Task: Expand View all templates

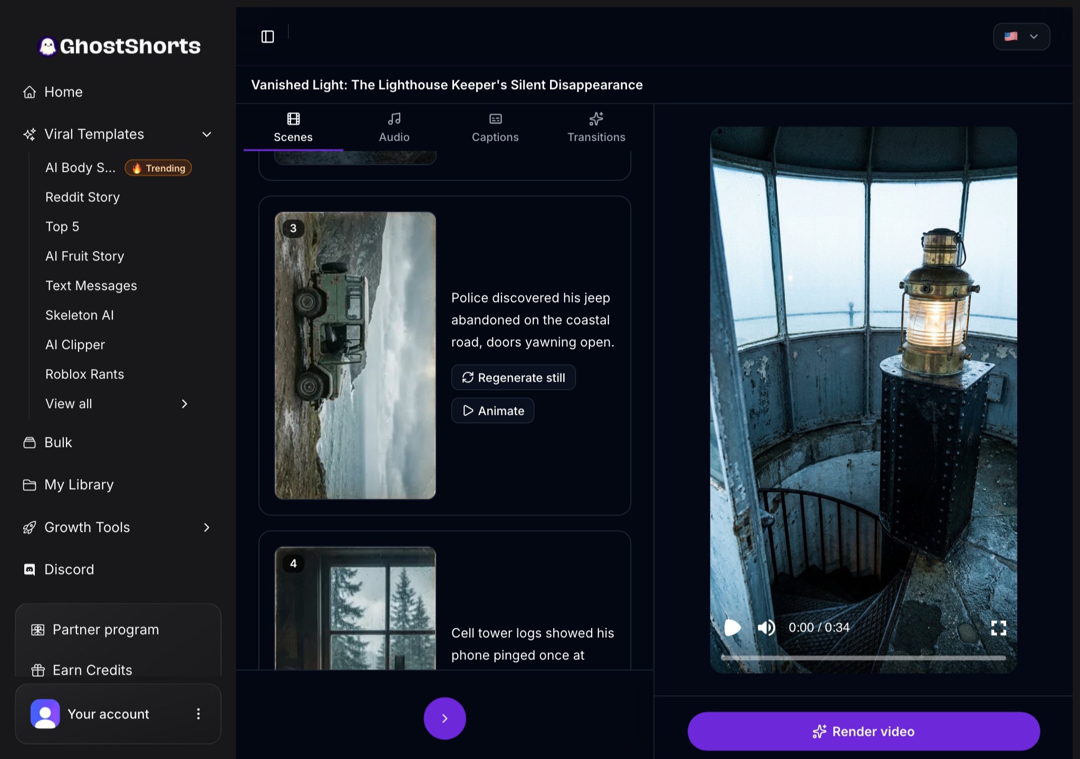Action: click(117, 404)
